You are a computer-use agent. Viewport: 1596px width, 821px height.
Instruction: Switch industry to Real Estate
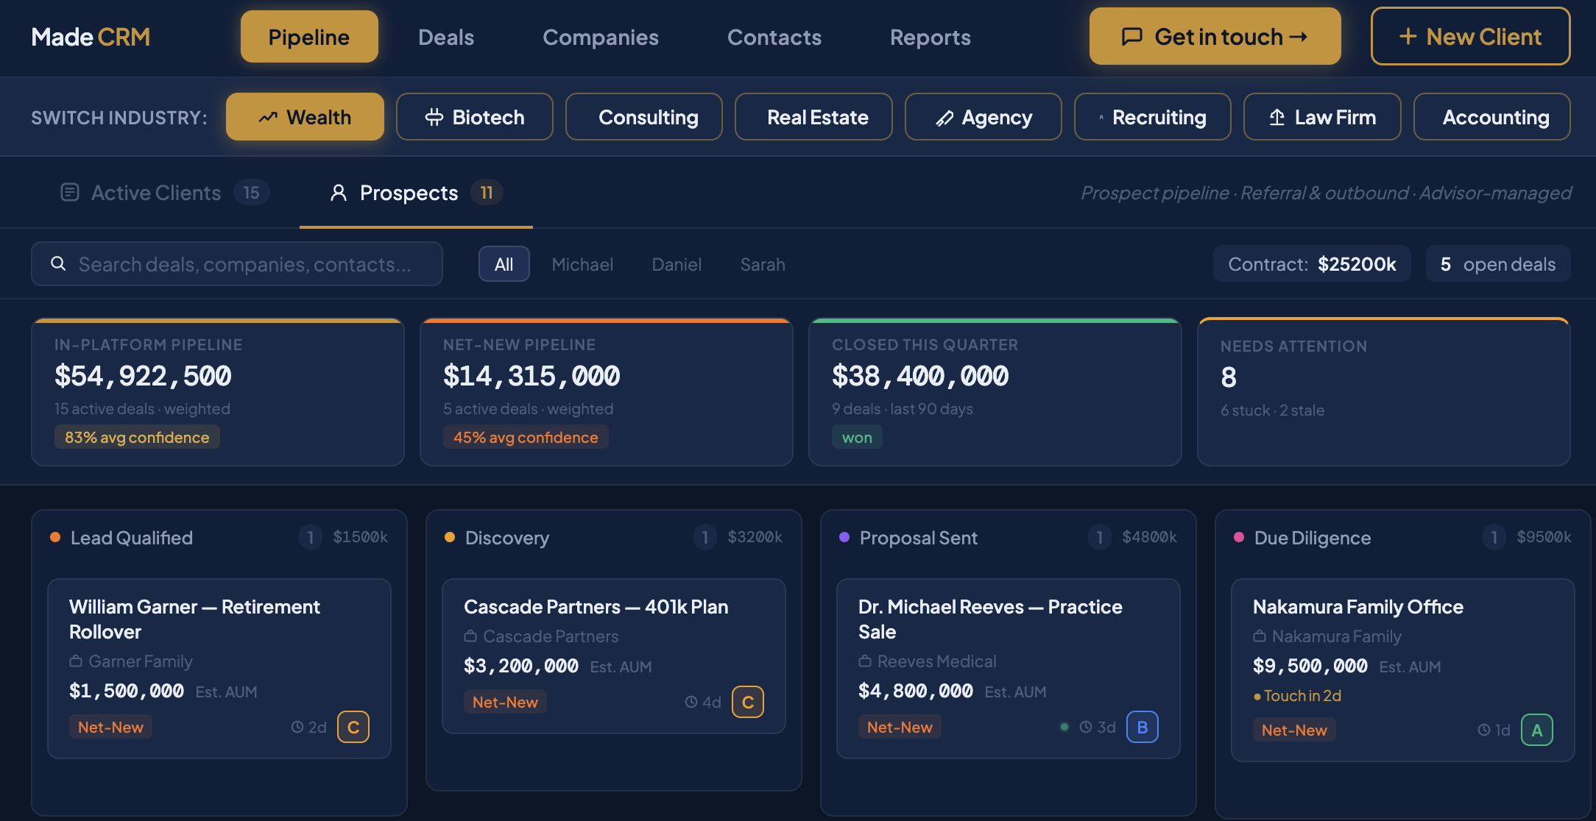tap(813, 117)
